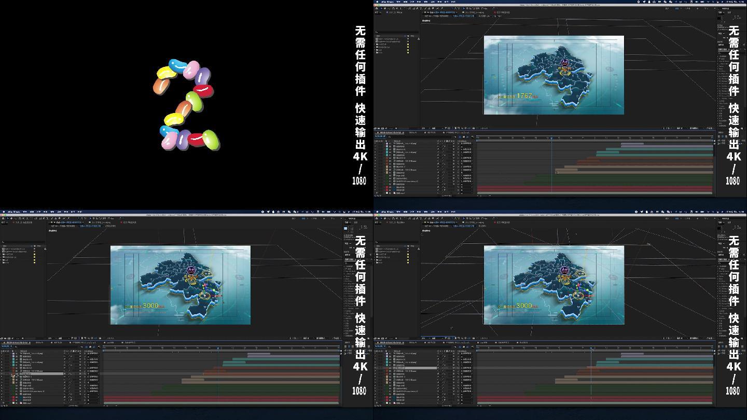The width and height of the screenshot is (747, 420).
Task: Click project search field in top-right window
Action: 397,32
